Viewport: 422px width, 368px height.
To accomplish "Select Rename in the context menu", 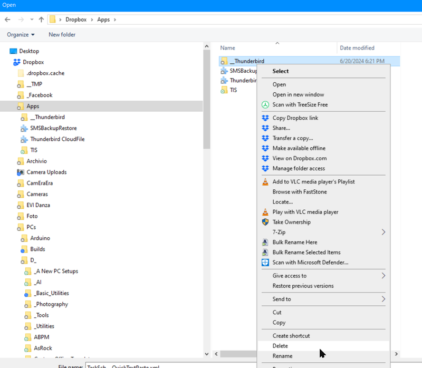I will (x=282, y=356).
